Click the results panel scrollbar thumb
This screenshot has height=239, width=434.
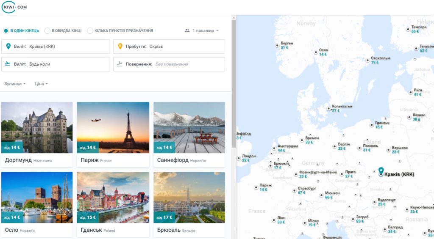234,83
